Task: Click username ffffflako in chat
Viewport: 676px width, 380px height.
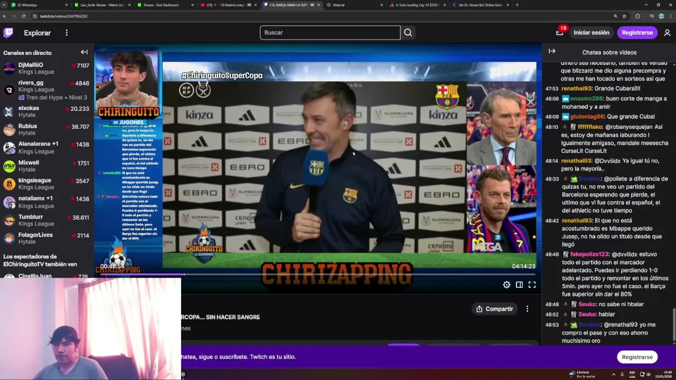Action: point(590,127)
